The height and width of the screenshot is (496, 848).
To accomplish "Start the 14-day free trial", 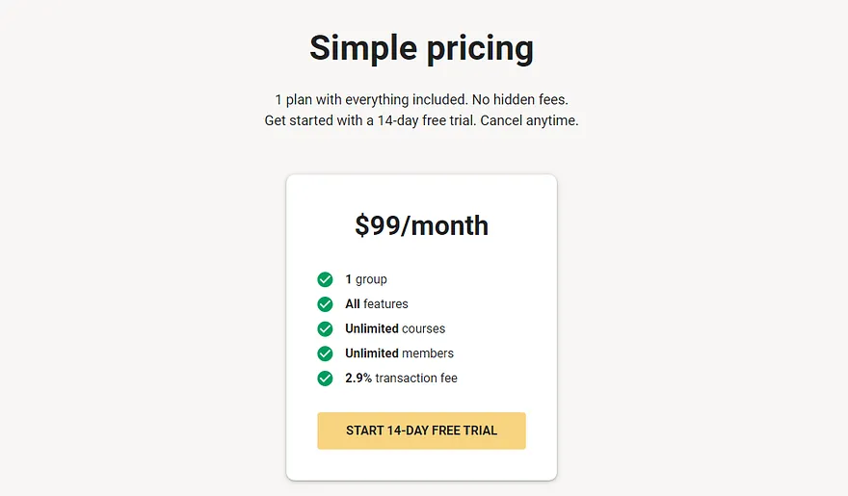I will coord(421,431).
